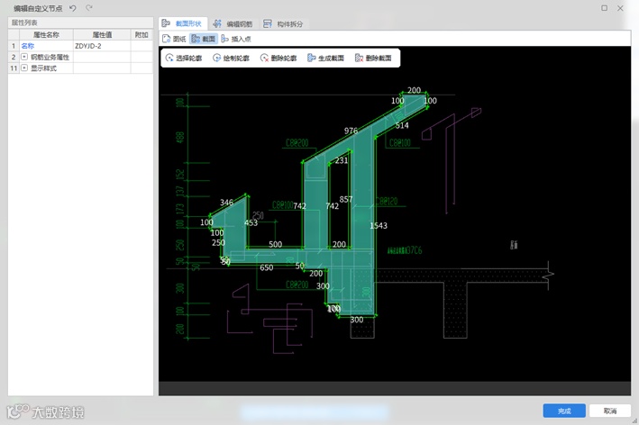Expand the 显示样式 property group
Screen dimensions: 639x425
pyautogui.click(x=24, y=68)
